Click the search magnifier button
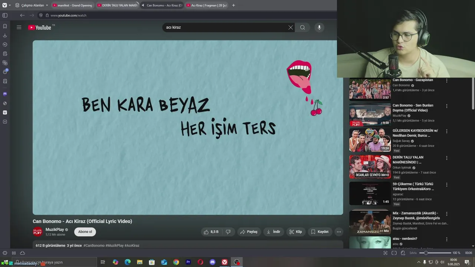 pyautogui.click(x=302, y=27)
